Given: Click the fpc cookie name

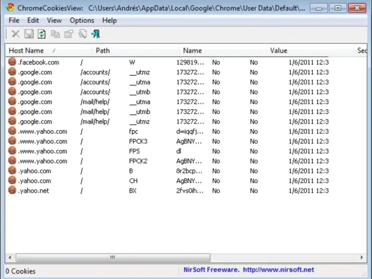Looking at the screenshot, I should pyautogui.click(x=133, y=132).
